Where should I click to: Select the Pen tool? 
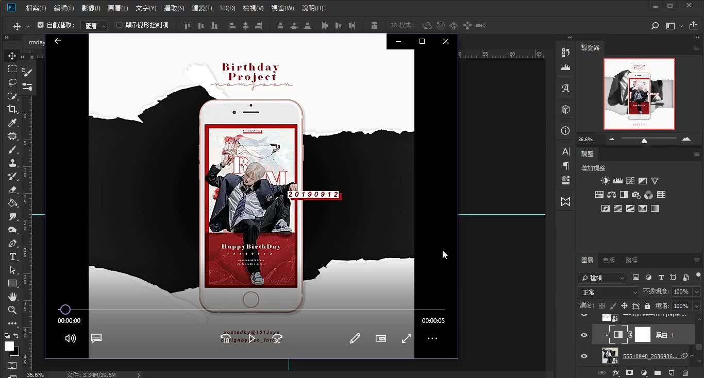[x=12, y=243]
